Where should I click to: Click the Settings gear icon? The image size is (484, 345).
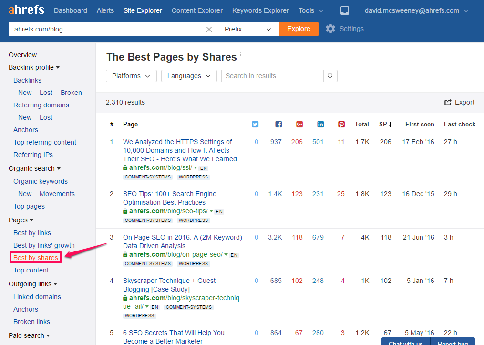(x=330, y=29)
